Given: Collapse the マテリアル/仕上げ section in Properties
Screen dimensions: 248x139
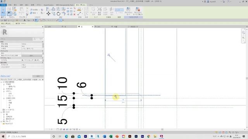Looking at the screenshot, I should tap(43, 58).
